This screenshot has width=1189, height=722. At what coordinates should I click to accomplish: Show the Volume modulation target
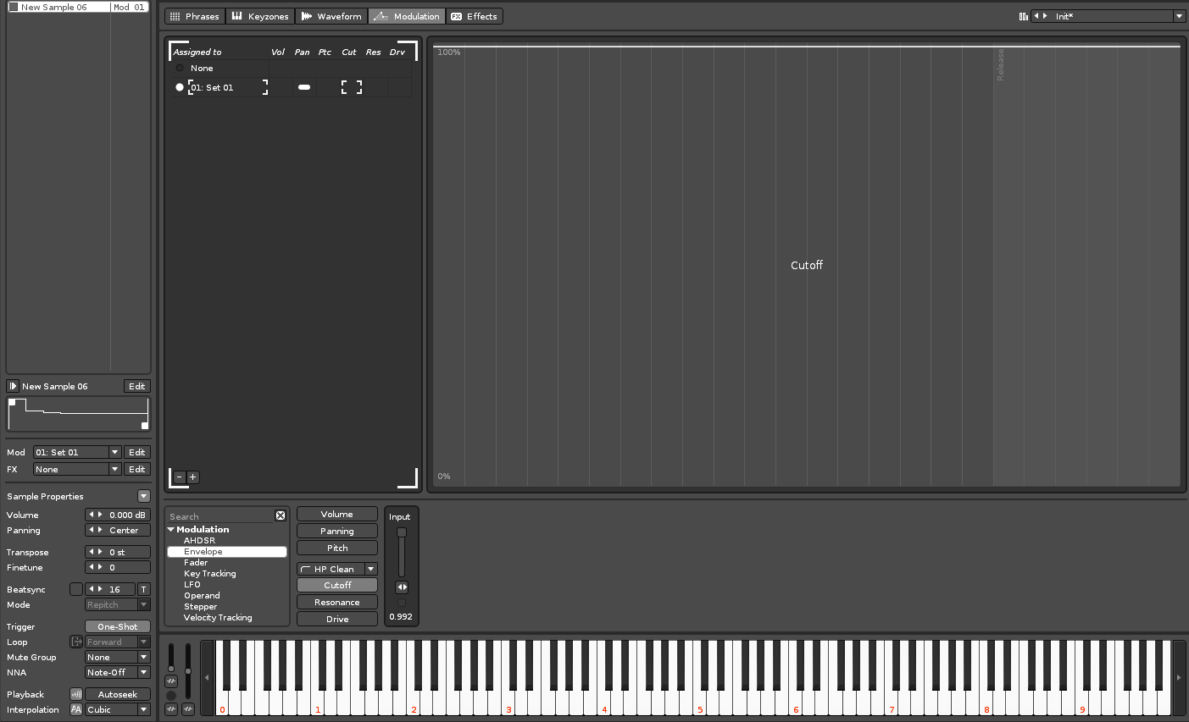point(337,515)
